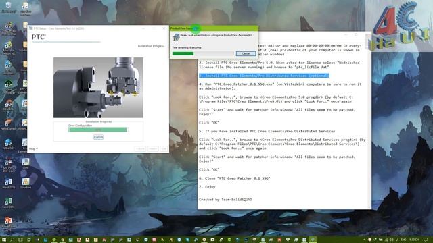The width and height of the screenshot is (433, 243).
Task: Click the '4. Run PTC_Creo_Patcher' instruction line
Action: [x=280, y=84]
